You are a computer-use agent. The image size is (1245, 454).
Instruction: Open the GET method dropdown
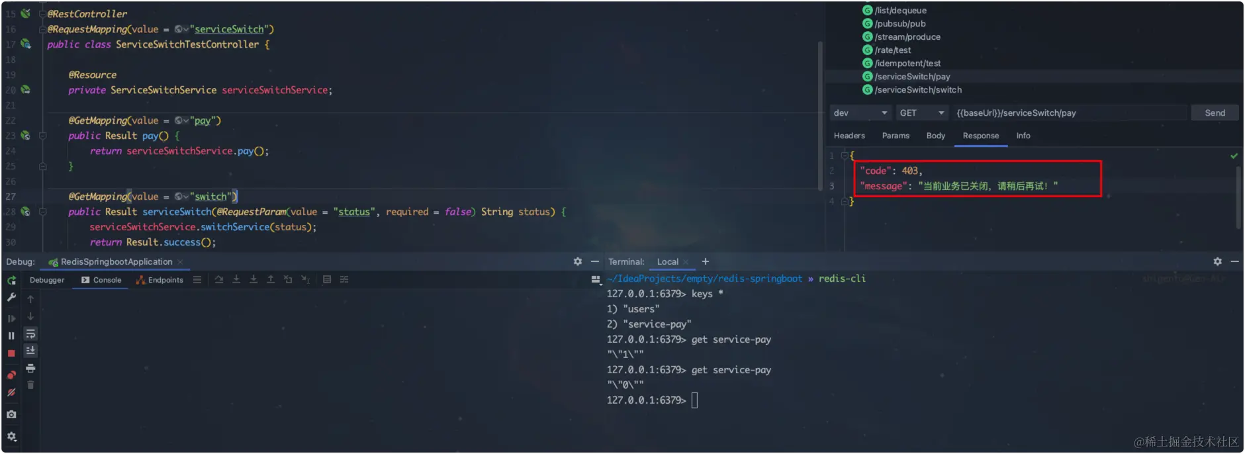[x=922, y=113]
